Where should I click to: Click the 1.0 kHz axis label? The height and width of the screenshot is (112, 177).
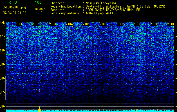[3, 50]
